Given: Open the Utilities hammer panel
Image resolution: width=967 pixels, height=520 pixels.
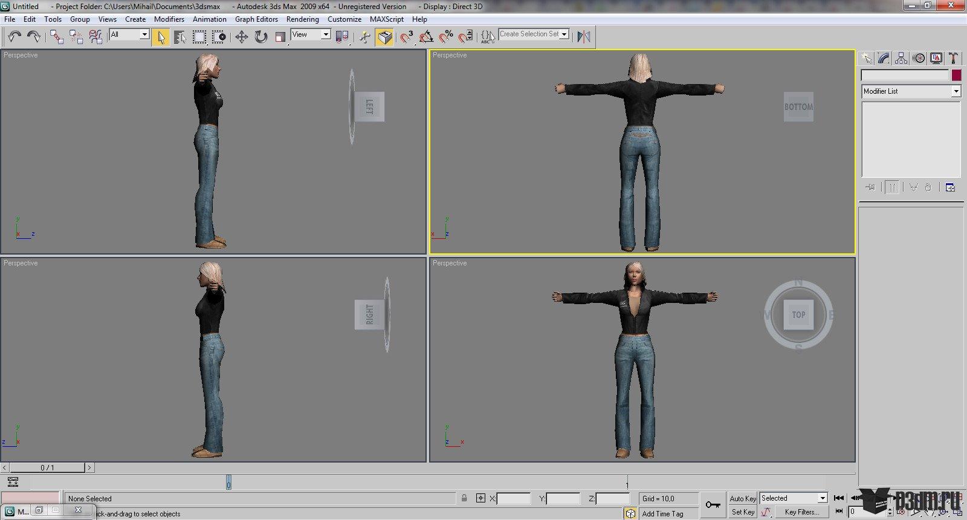Looking at the screenshot, I should tap(953, 58).
